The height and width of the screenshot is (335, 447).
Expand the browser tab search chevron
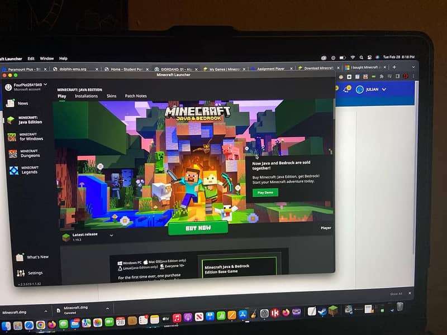pos(413,67)
